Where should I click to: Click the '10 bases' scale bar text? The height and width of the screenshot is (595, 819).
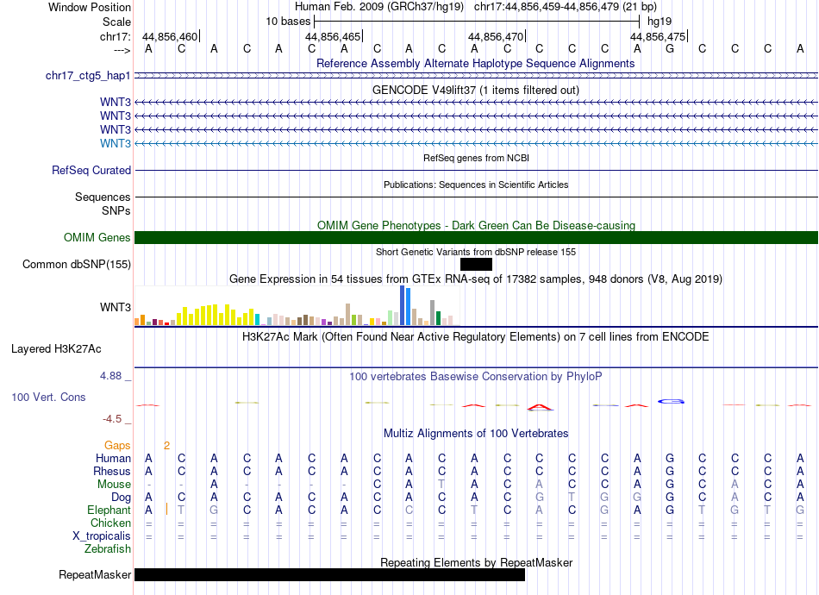(288, 22)
